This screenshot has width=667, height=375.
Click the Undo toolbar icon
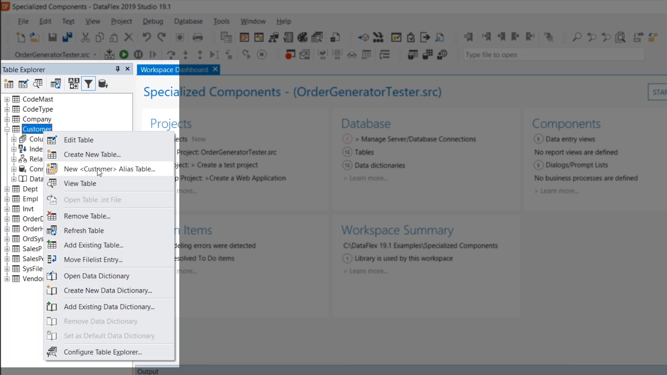[x=147, y=37]
